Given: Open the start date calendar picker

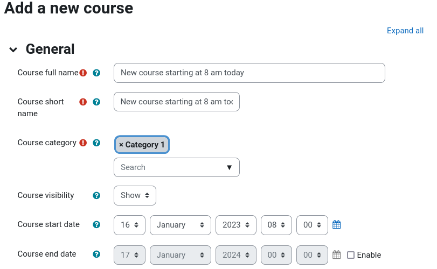Looking at the screenshot, I should (x=336, y=224).
